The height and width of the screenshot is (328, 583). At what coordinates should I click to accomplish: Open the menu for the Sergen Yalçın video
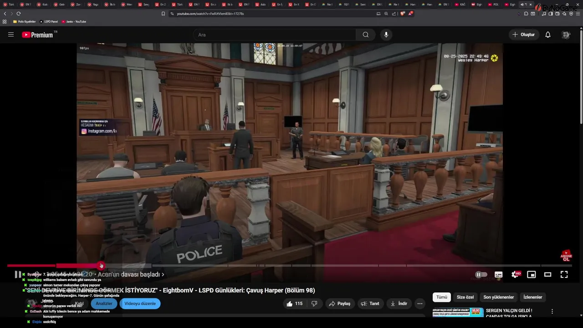[552, 312]
